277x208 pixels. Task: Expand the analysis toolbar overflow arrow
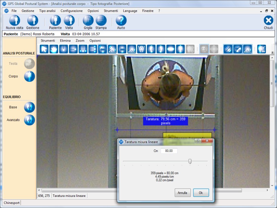tap(272, 53)
